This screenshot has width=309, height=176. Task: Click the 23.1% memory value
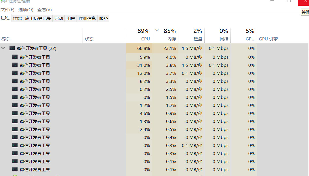(x=170, y=48)
